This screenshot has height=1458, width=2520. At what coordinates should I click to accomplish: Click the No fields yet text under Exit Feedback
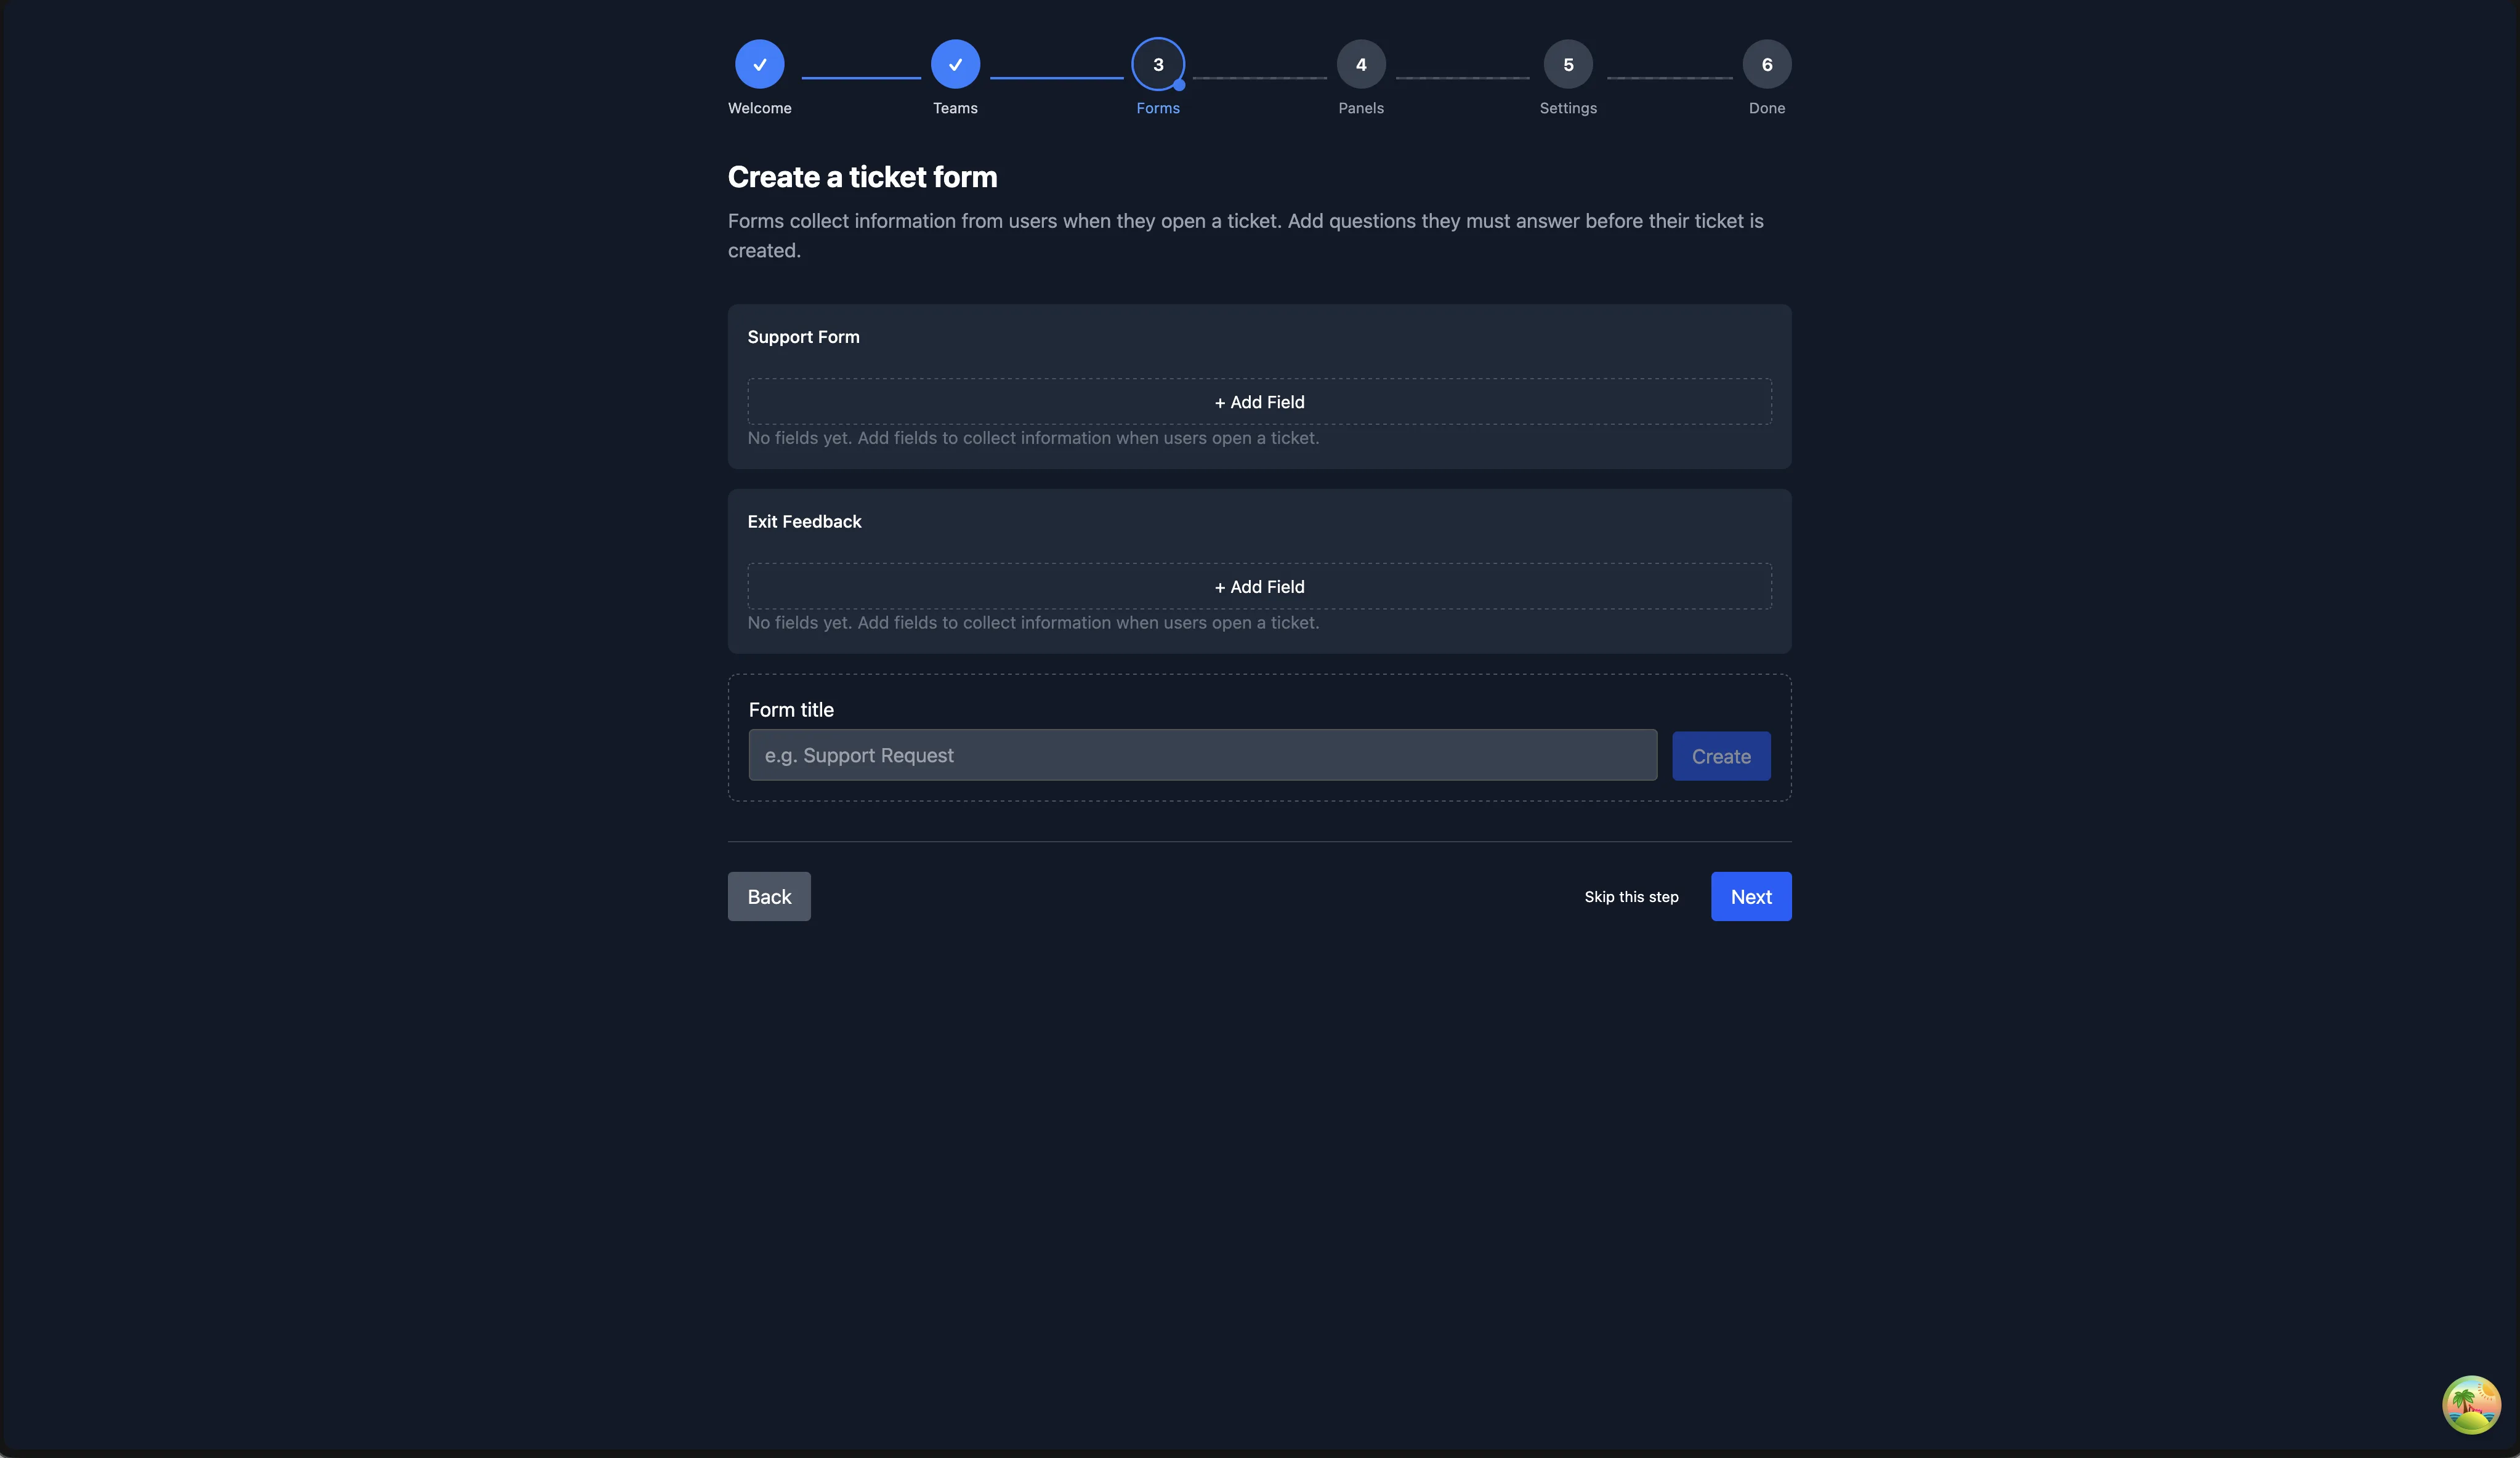[1033, 623]
